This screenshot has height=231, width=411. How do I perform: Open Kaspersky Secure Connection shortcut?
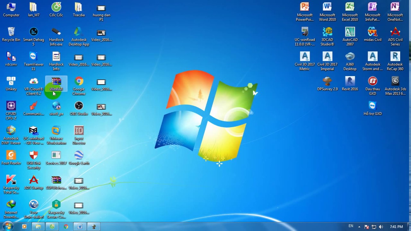click(56, 210)
